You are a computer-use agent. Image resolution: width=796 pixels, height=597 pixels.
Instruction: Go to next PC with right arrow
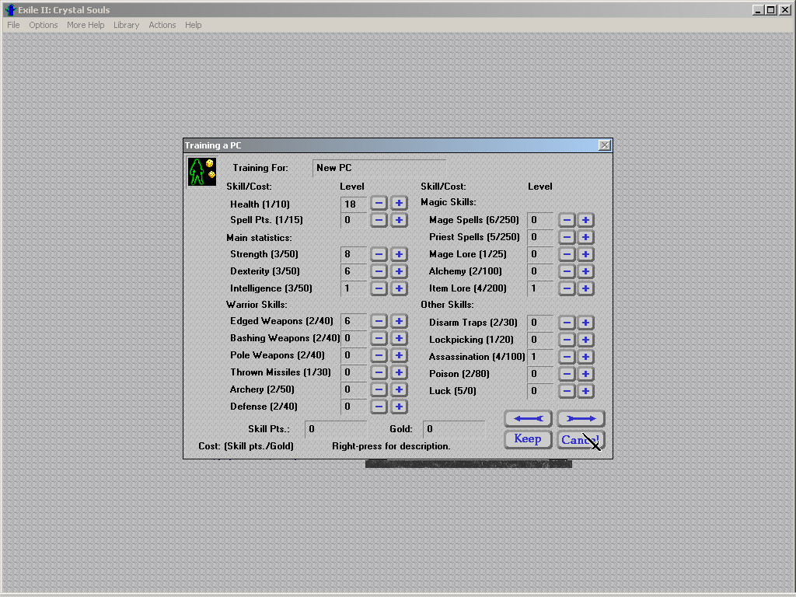click(581, 418)
